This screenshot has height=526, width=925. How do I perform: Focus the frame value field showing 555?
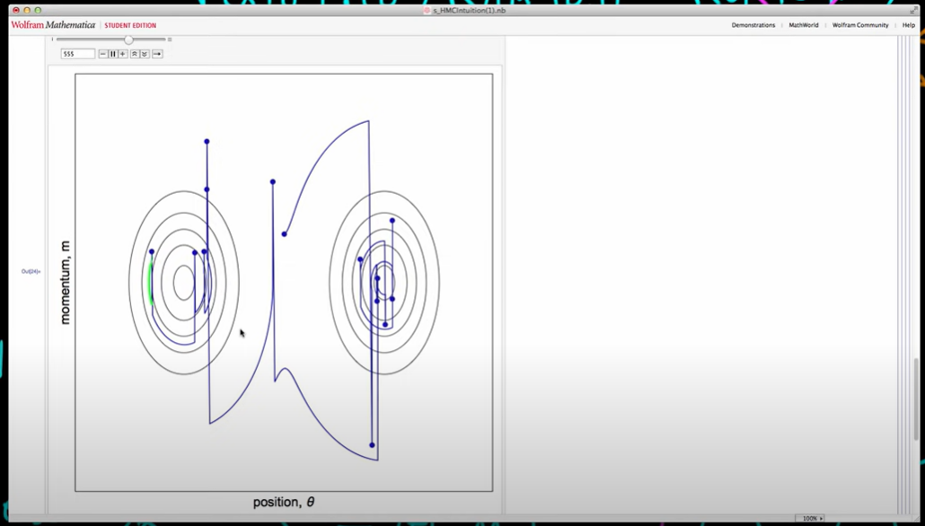click(x=77, y=54)
